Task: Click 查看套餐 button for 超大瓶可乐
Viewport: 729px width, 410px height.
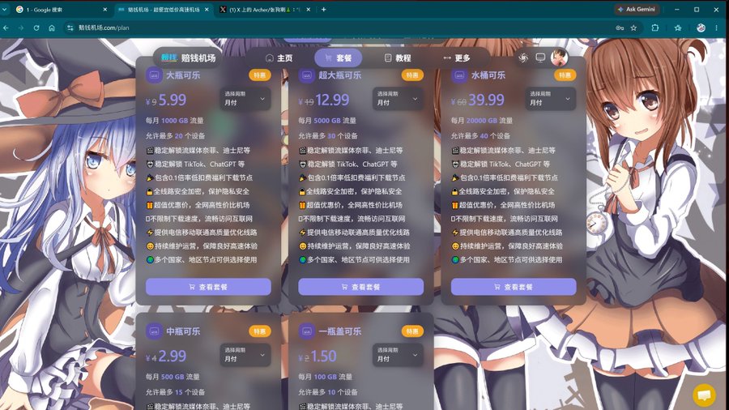Action: tap(360, 287)
